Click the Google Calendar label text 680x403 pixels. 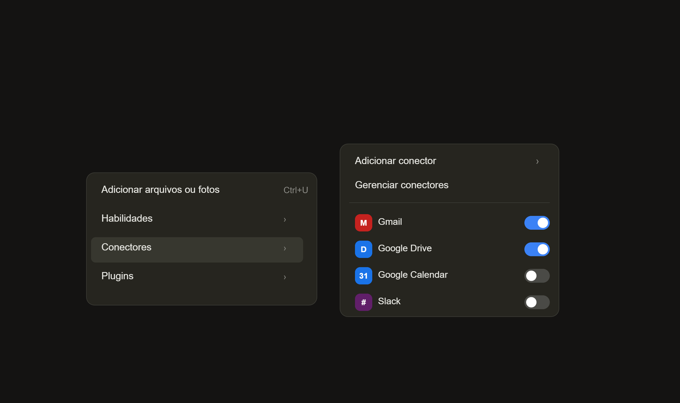413,275
